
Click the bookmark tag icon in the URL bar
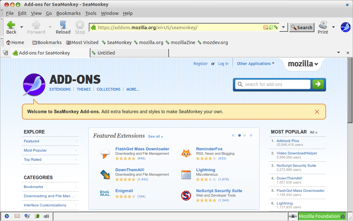(276, 28)
